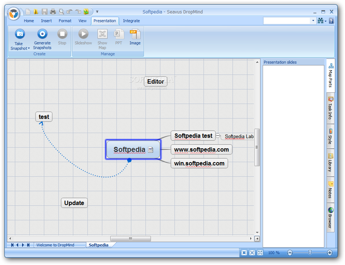Select the Softpedia Lab subtopic
This screenshot has height=265, width=345.
click(x=239, y=136)
